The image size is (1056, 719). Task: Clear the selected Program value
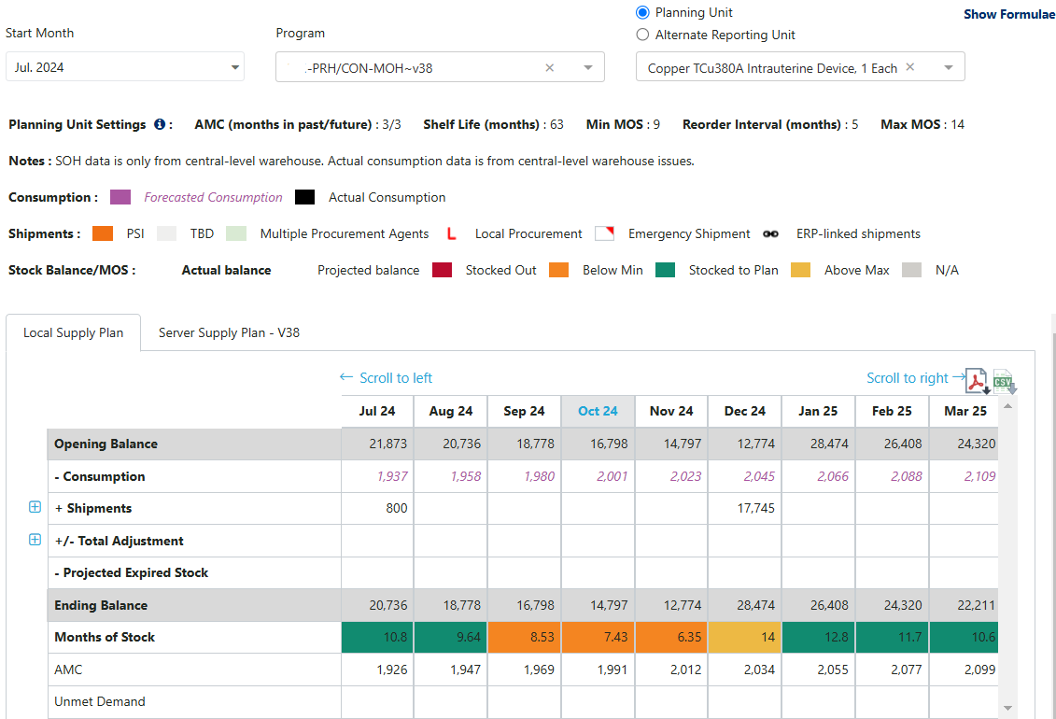click(550, 68)
